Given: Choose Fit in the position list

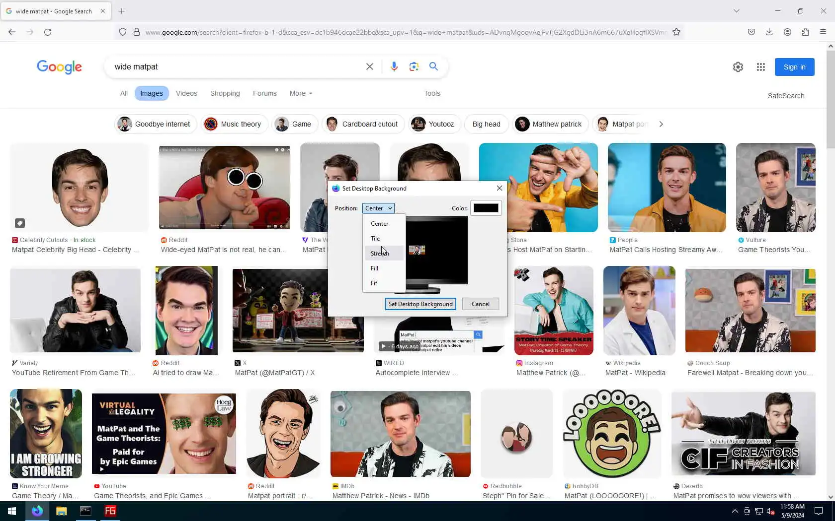Looking at the screenshot, I should point(384,283).
